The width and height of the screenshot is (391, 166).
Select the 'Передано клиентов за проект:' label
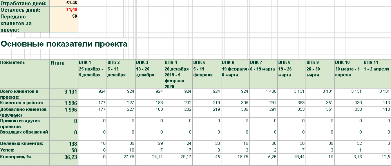[x=25, y=23]
